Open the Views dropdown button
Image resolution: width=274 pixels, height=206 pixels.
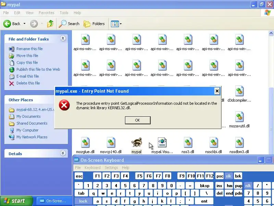(x=116, y=24)
